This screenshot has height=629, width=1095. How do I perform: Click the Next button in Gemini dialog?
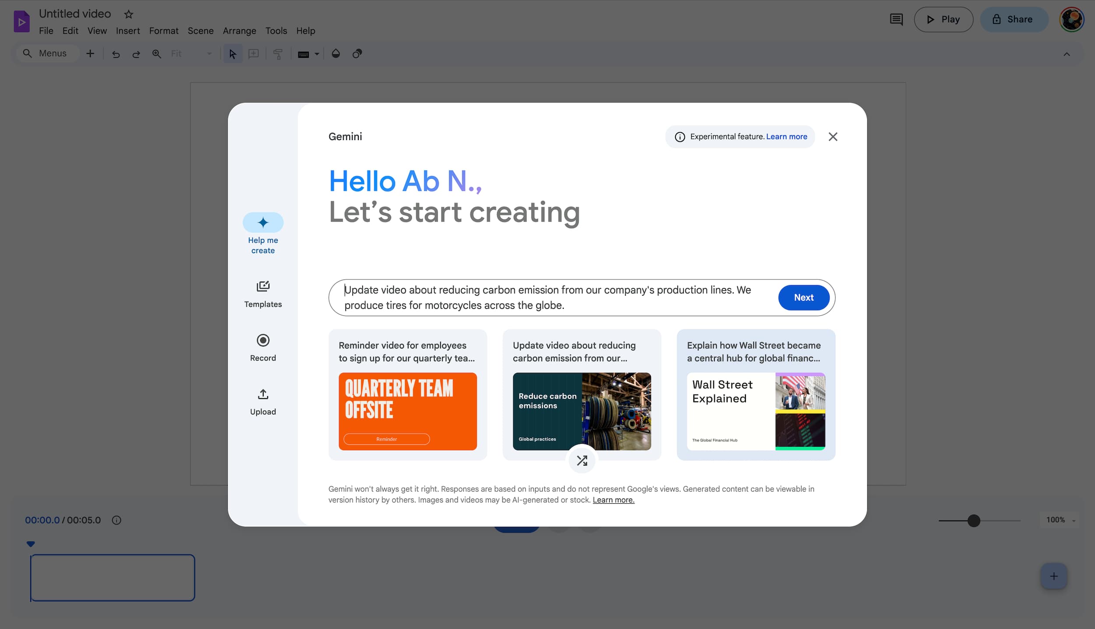pos(803,297)
